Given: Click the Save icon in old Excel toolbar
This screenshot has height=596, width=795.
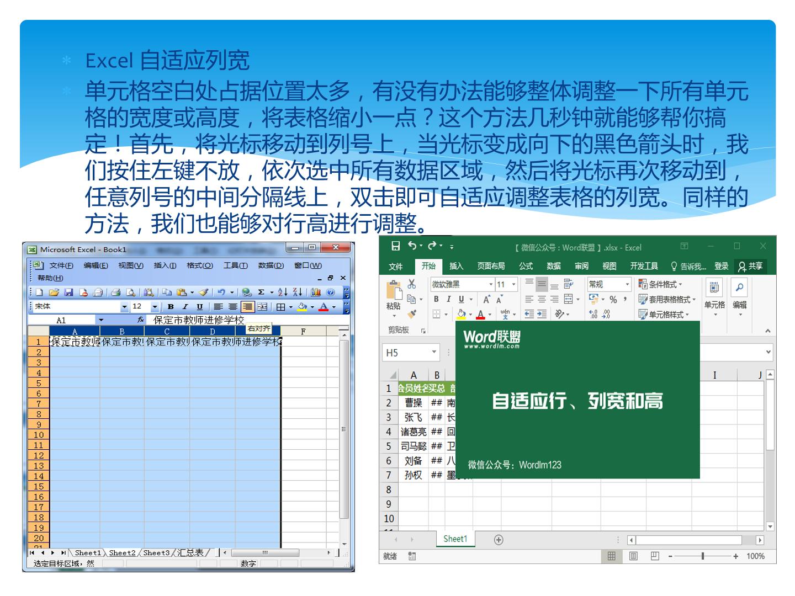Looking at the screenshot, I should (x=68, y=292).
